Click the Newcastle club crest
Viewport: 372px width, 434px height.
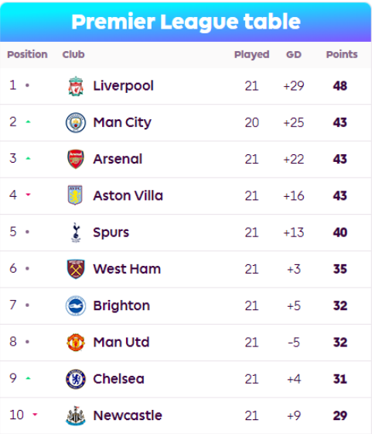tap(76, 415)
